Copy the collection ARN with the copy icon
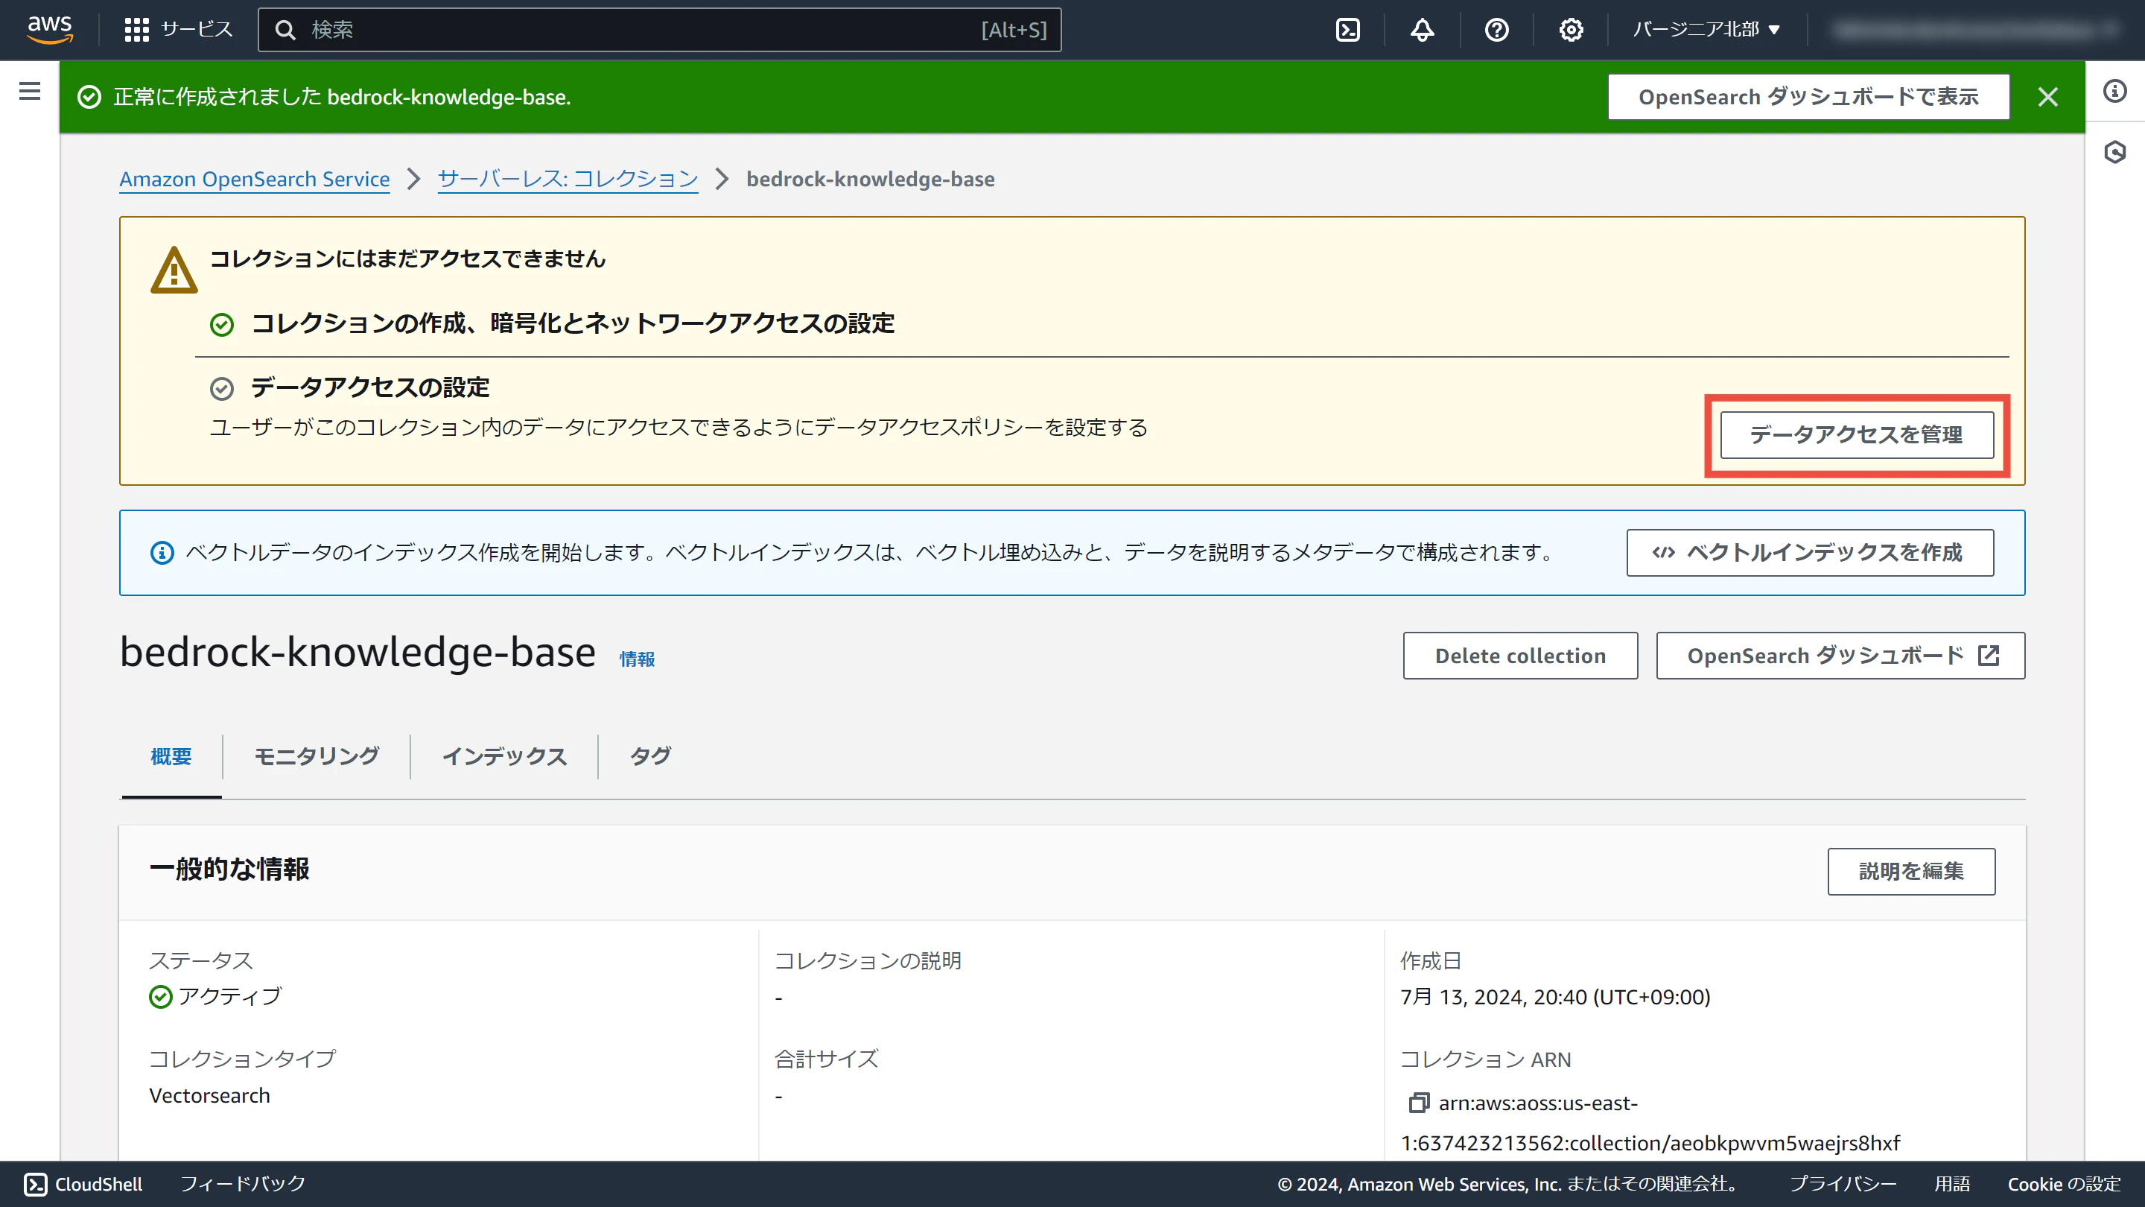 1419,1103
